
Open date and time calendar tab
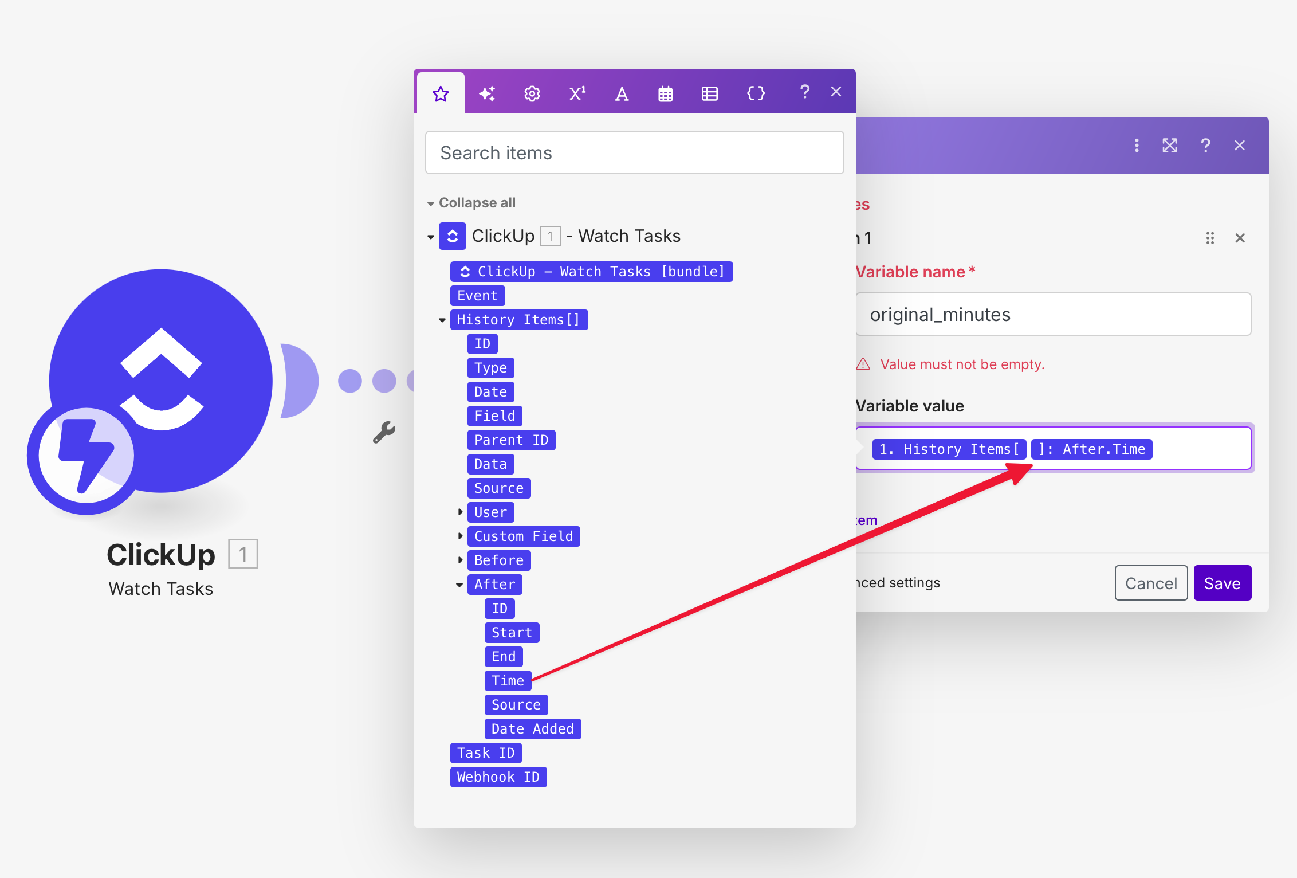pyautogui.click(x=665, y=93)
